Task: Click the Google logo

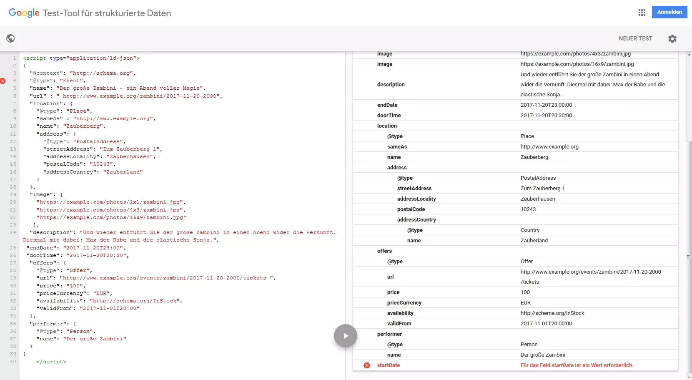Action: 24,13
